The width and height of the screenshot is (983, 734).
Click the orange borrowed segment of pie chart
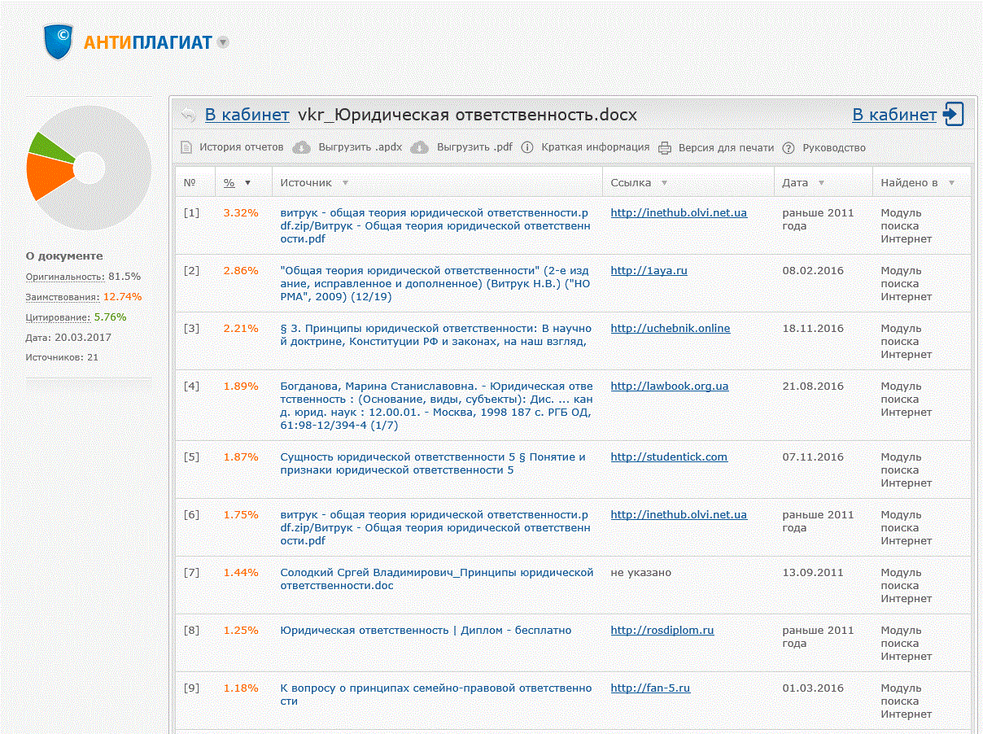click(x=45, y=175)
